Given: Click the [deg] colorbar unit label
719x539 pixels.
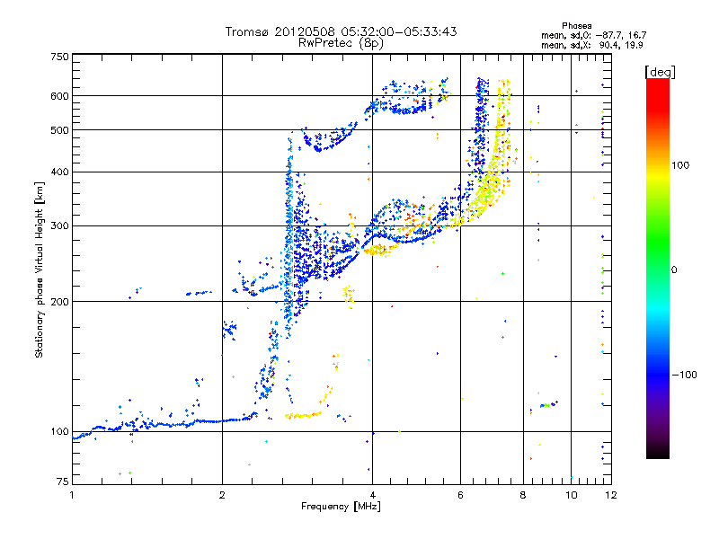Looking at the screenshot, I should click(x=661, y=71).
